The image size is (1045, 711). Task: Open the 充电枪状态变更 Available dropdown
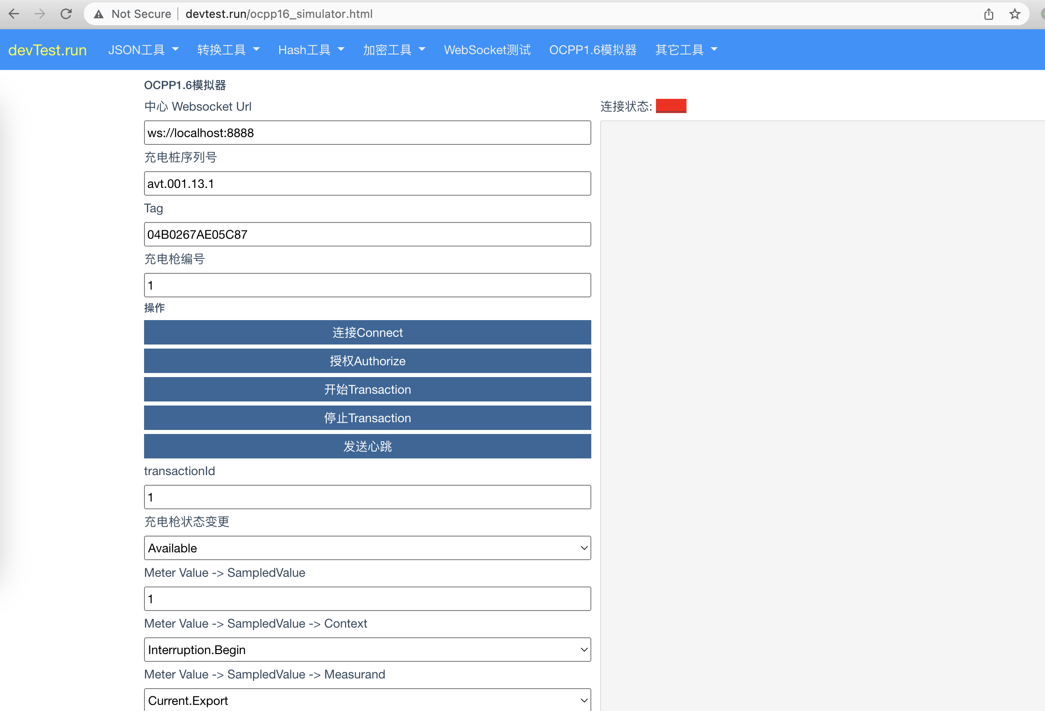point(367,548)
